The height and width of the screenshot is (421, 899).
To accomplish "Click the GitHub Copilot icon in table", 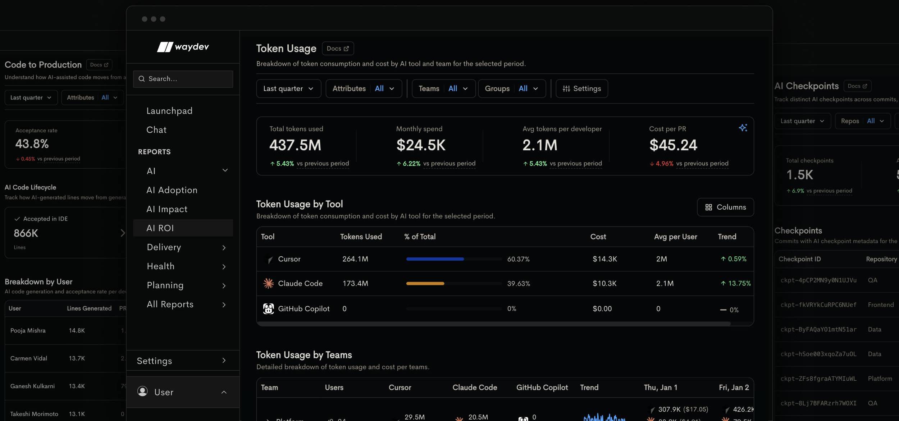I will (x=268, y=308).
